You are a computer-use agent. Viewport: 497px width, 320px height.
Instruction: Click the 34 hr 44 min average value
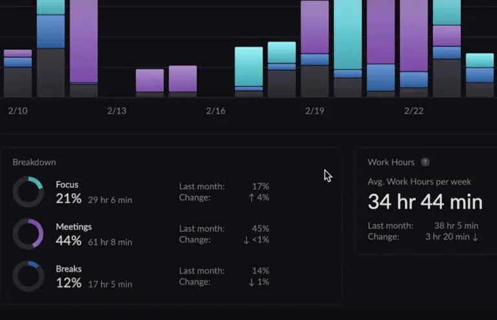[x=425, y=202]
